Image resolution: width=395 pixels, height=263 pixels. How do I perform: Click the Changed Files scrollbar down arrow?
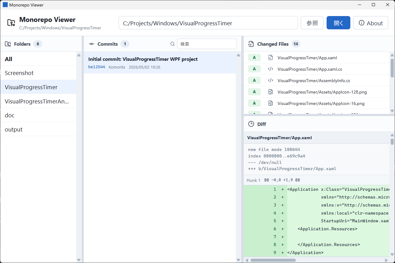(392, 111)
